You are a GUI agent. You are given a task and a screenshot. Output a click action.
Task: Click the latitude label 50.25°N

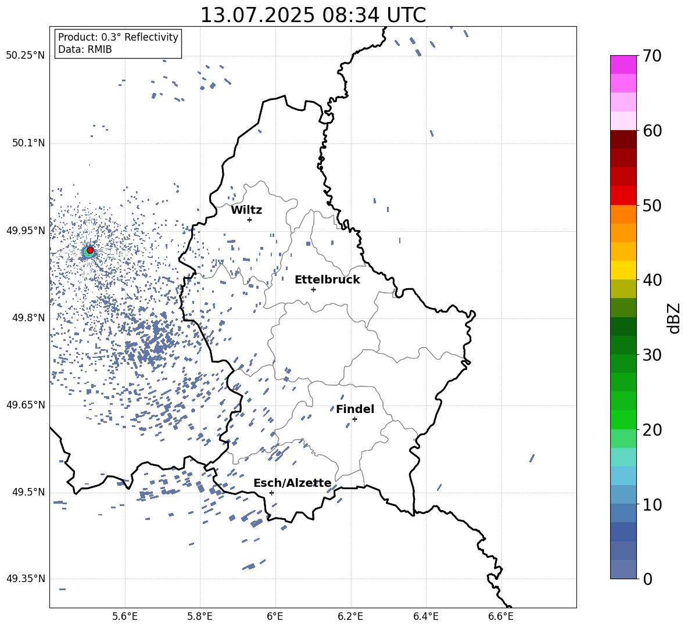pyautogui.click(x=26, y=56)
